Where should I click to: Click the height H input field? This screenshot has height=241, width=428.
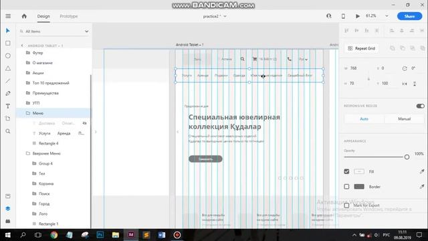(x=356, y=83)
